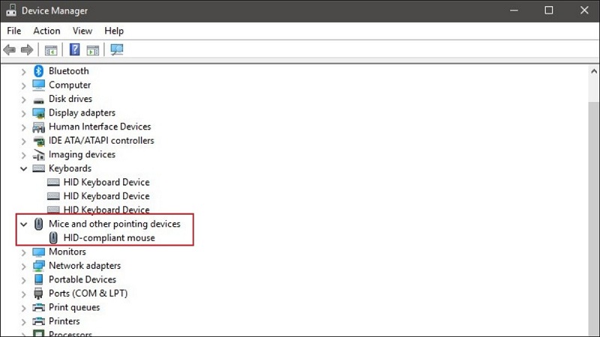The height and width of the screenshot is (337, 600).
Task: Open Help using the blue question mark icon
Action: 74,50
